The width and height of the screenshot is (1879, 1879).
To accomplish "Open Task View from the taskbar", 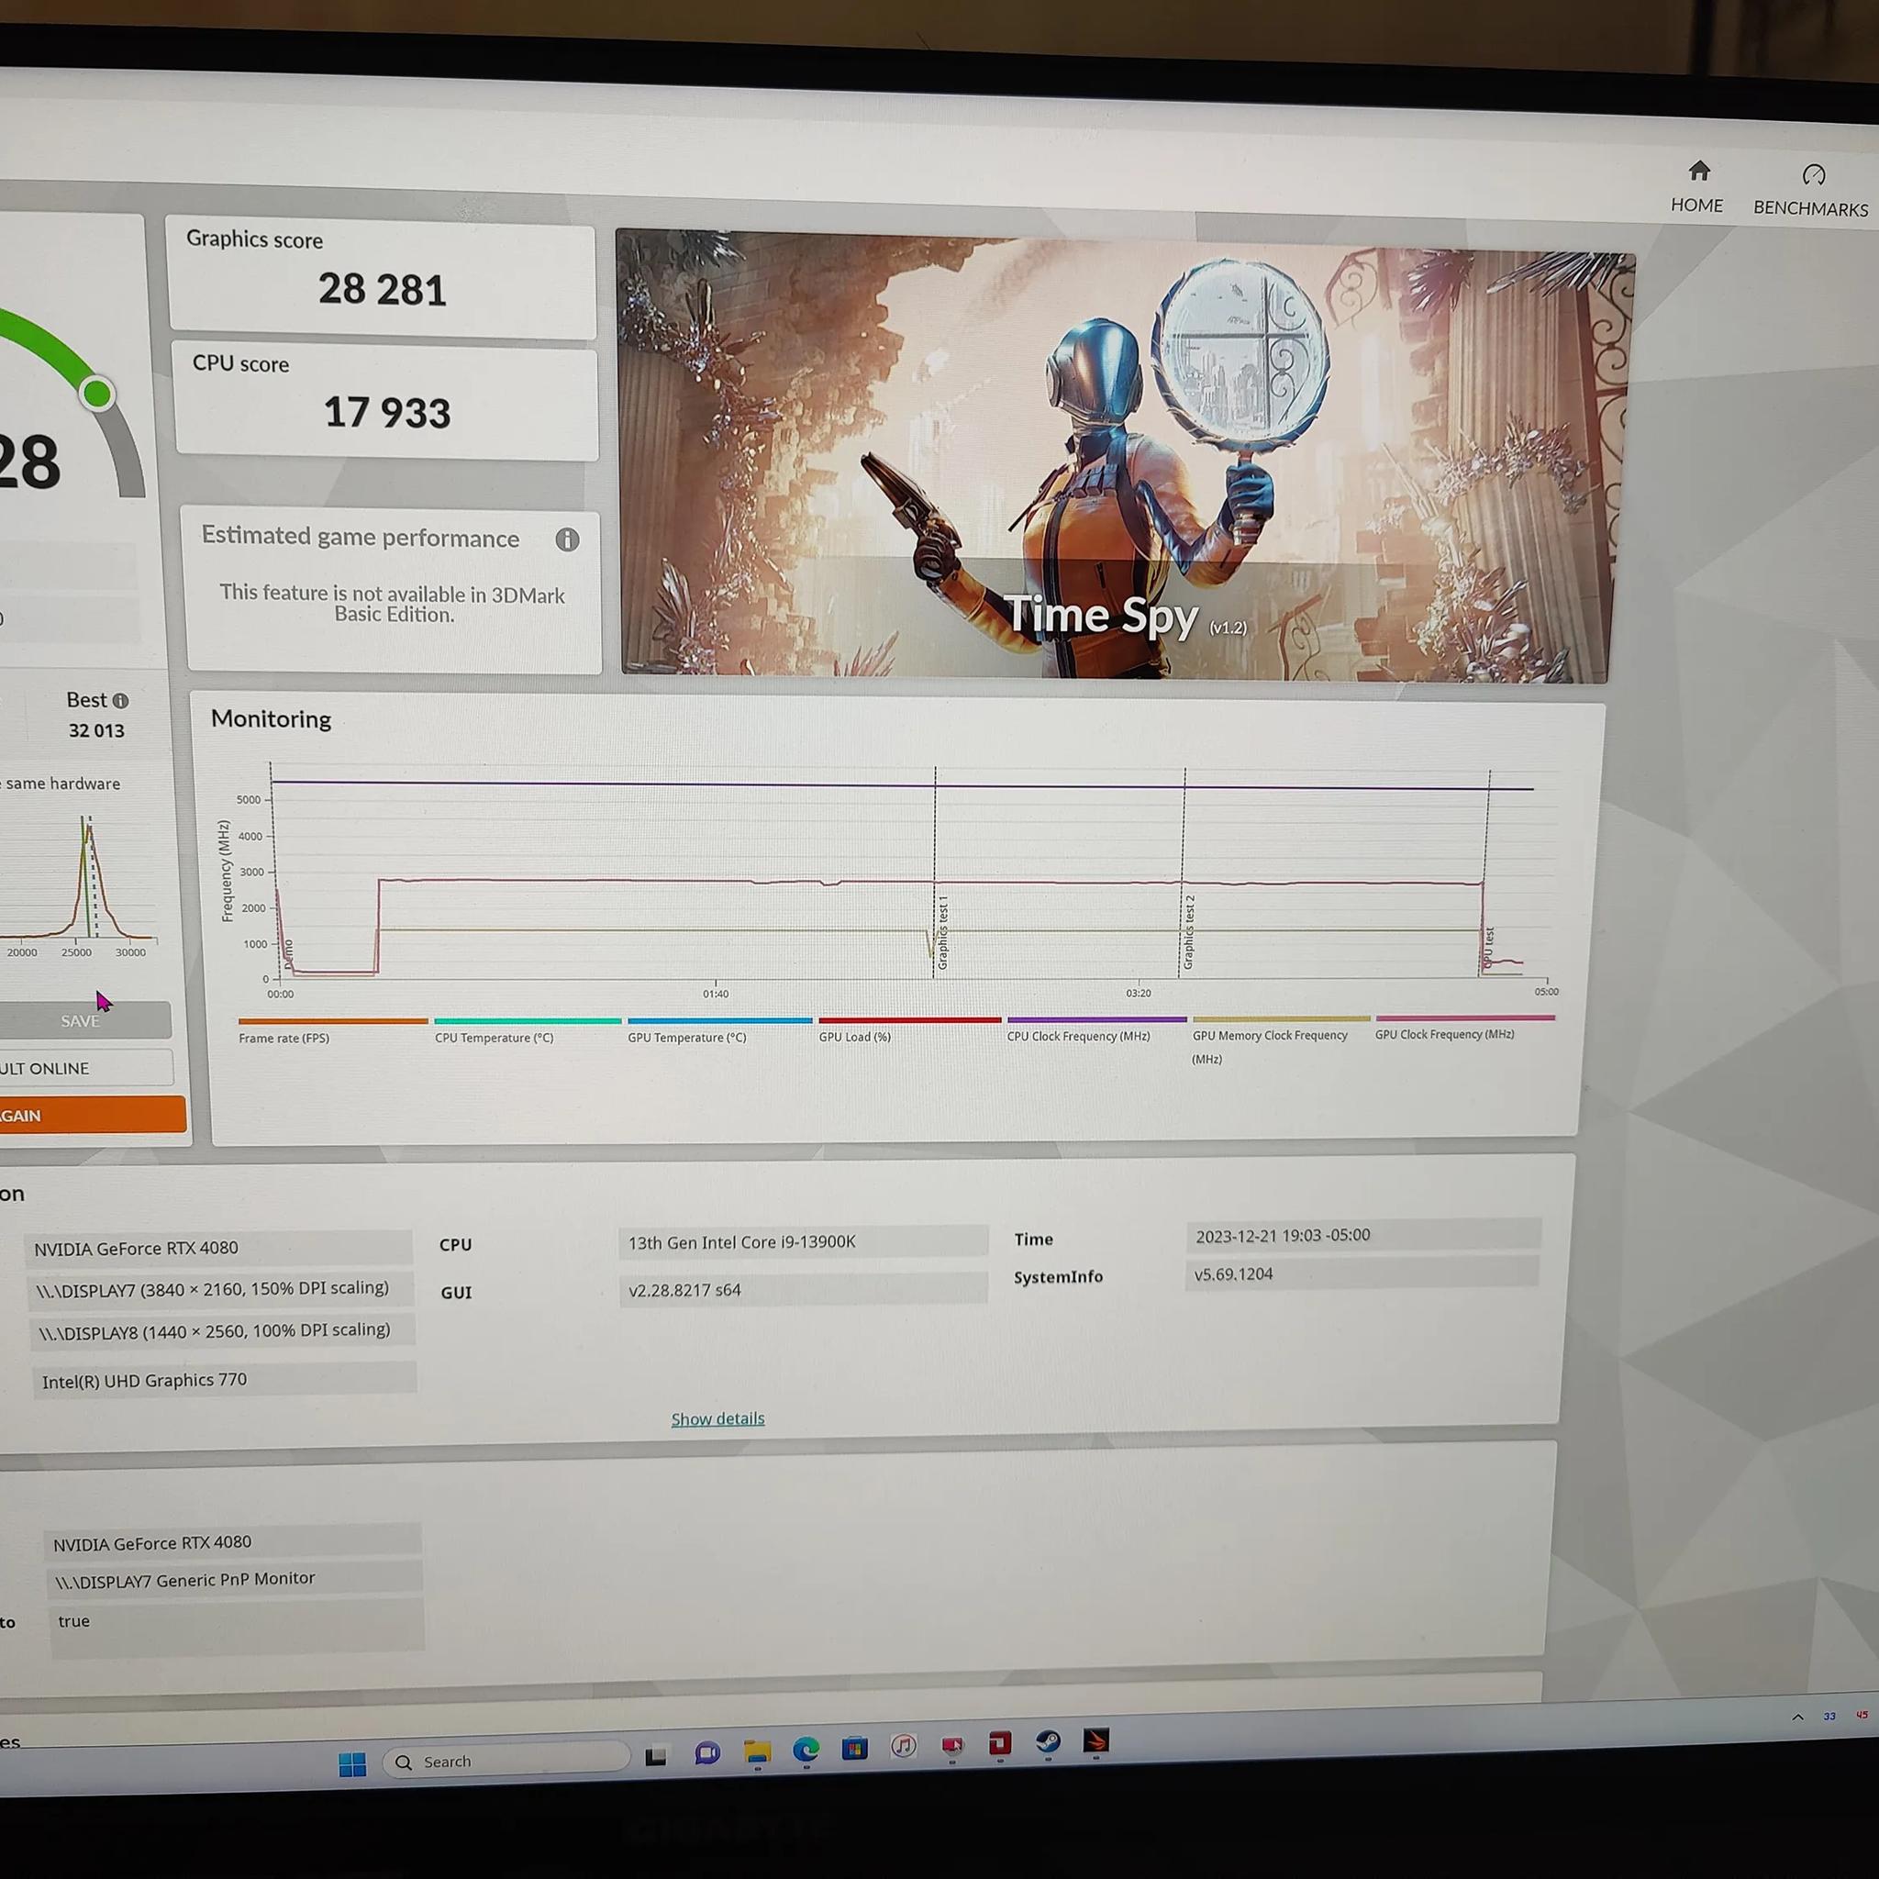I will click(x=657, y=1755).
